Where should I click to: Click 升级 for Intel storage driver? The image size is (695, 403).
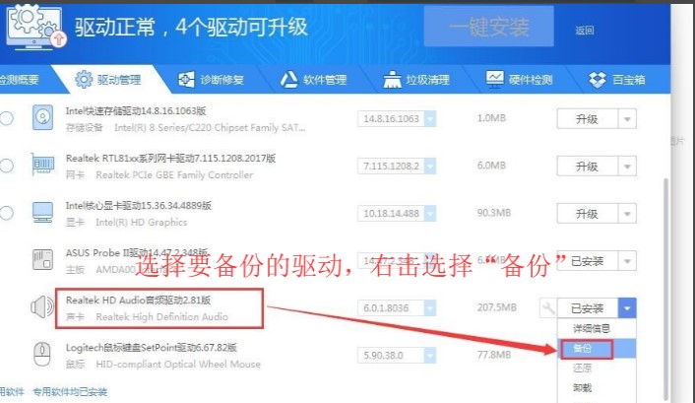pyautogui.click(x=588, y=119)
